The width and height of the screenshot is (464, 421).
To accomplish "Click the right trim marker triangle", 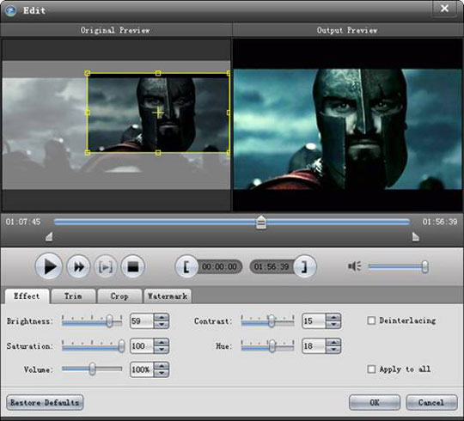I will (x=416, y=236).
